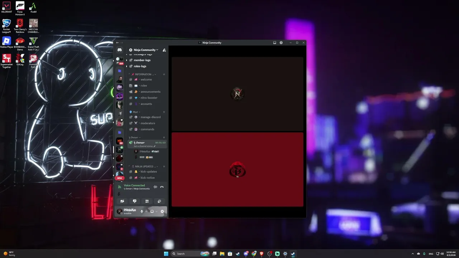Start screen sharing in voice panel
Image resolution: width=459 pixels, height=258 pixels.
click(134, 201)
